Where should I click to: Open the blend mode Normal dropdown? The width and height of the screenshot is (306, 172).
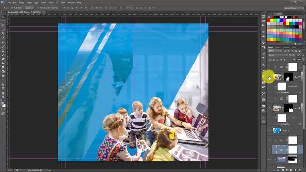(x=278, y=55)
